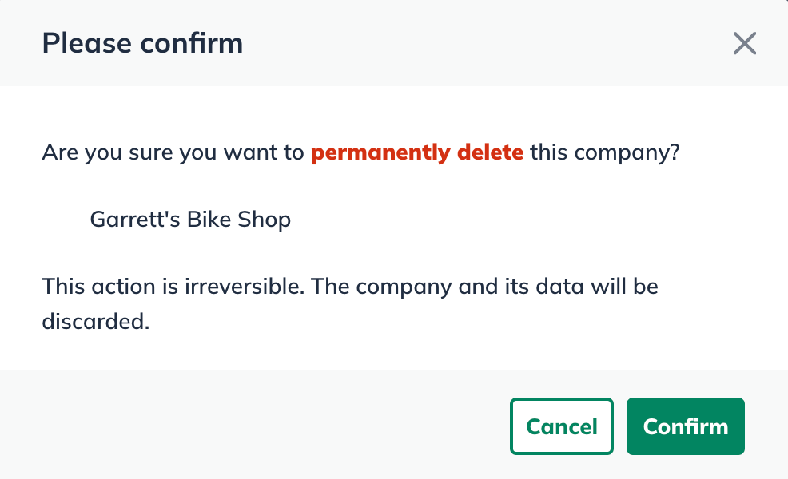Click the company name Garrett's Bike Shop

[190, 219]
